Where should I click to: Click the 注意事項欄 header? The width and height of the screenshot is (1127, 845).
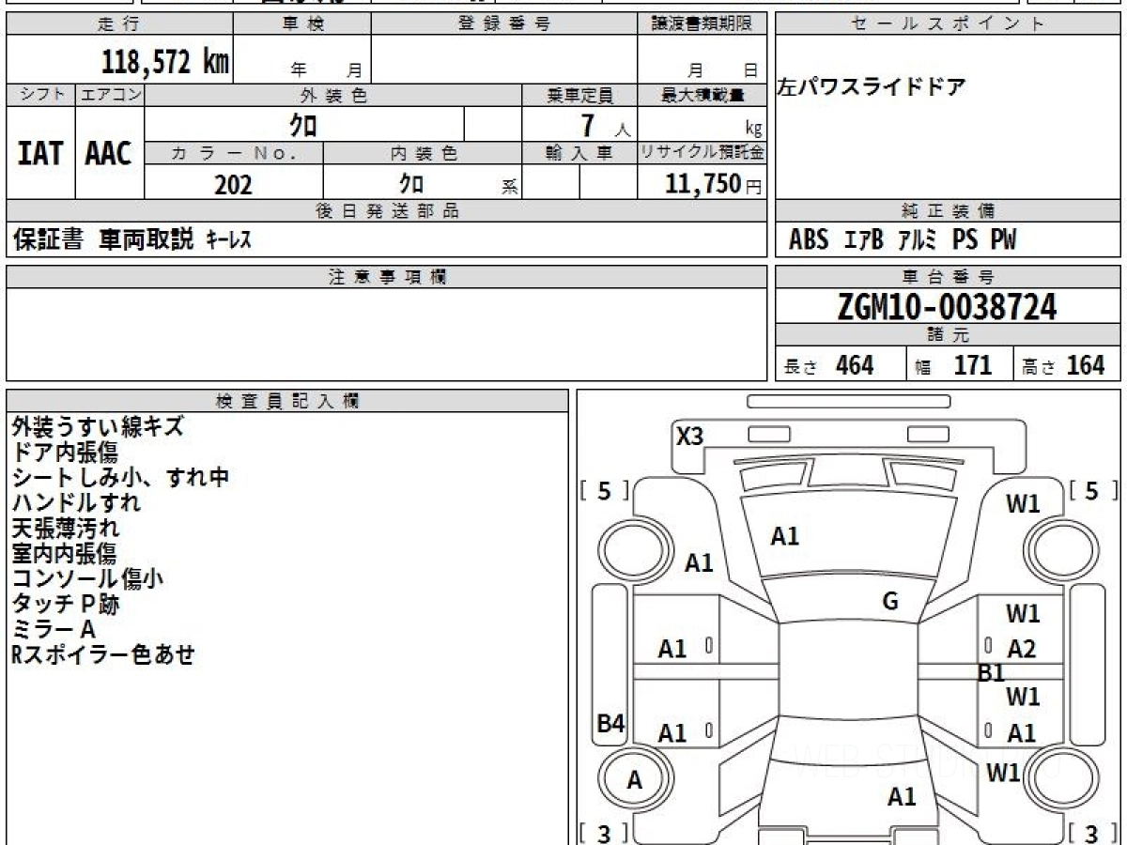[386, 277]
